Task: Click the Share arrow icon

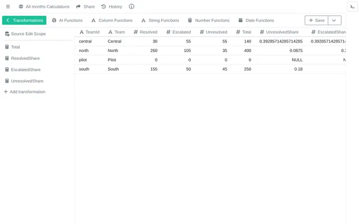Action: [79, 7]
